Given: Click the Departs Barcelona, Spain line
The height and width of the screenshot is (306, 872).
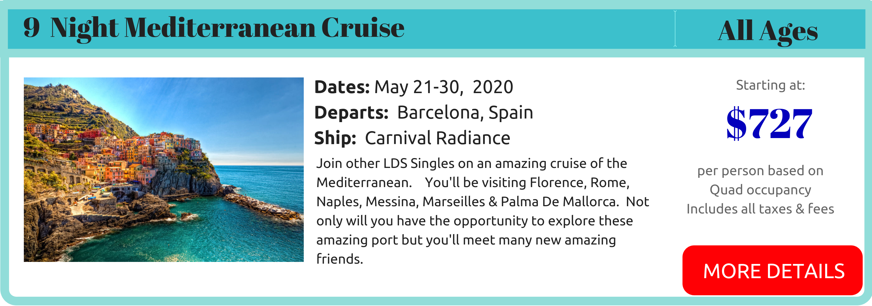Looking at the screenshot, I should 424,113.
